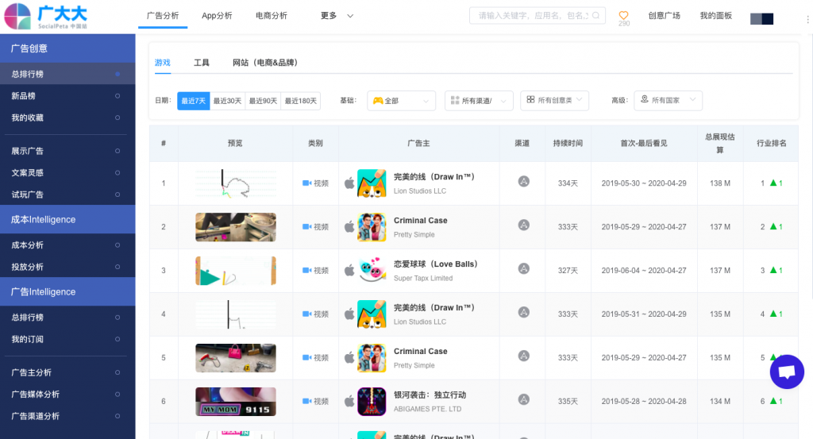Click Love Balls app icon in row 3
The width and height of the screenshot is (813, 439).
coord(372,271)
